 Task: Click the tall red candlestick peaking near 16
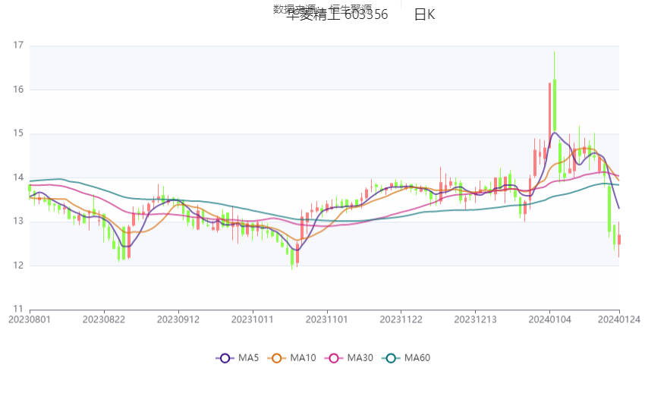pos(549,115)
